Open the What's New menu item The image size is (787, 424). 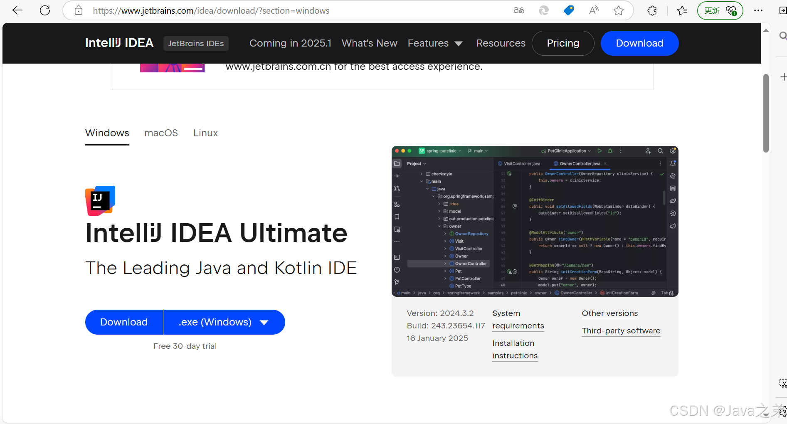(x=369, y=43)
